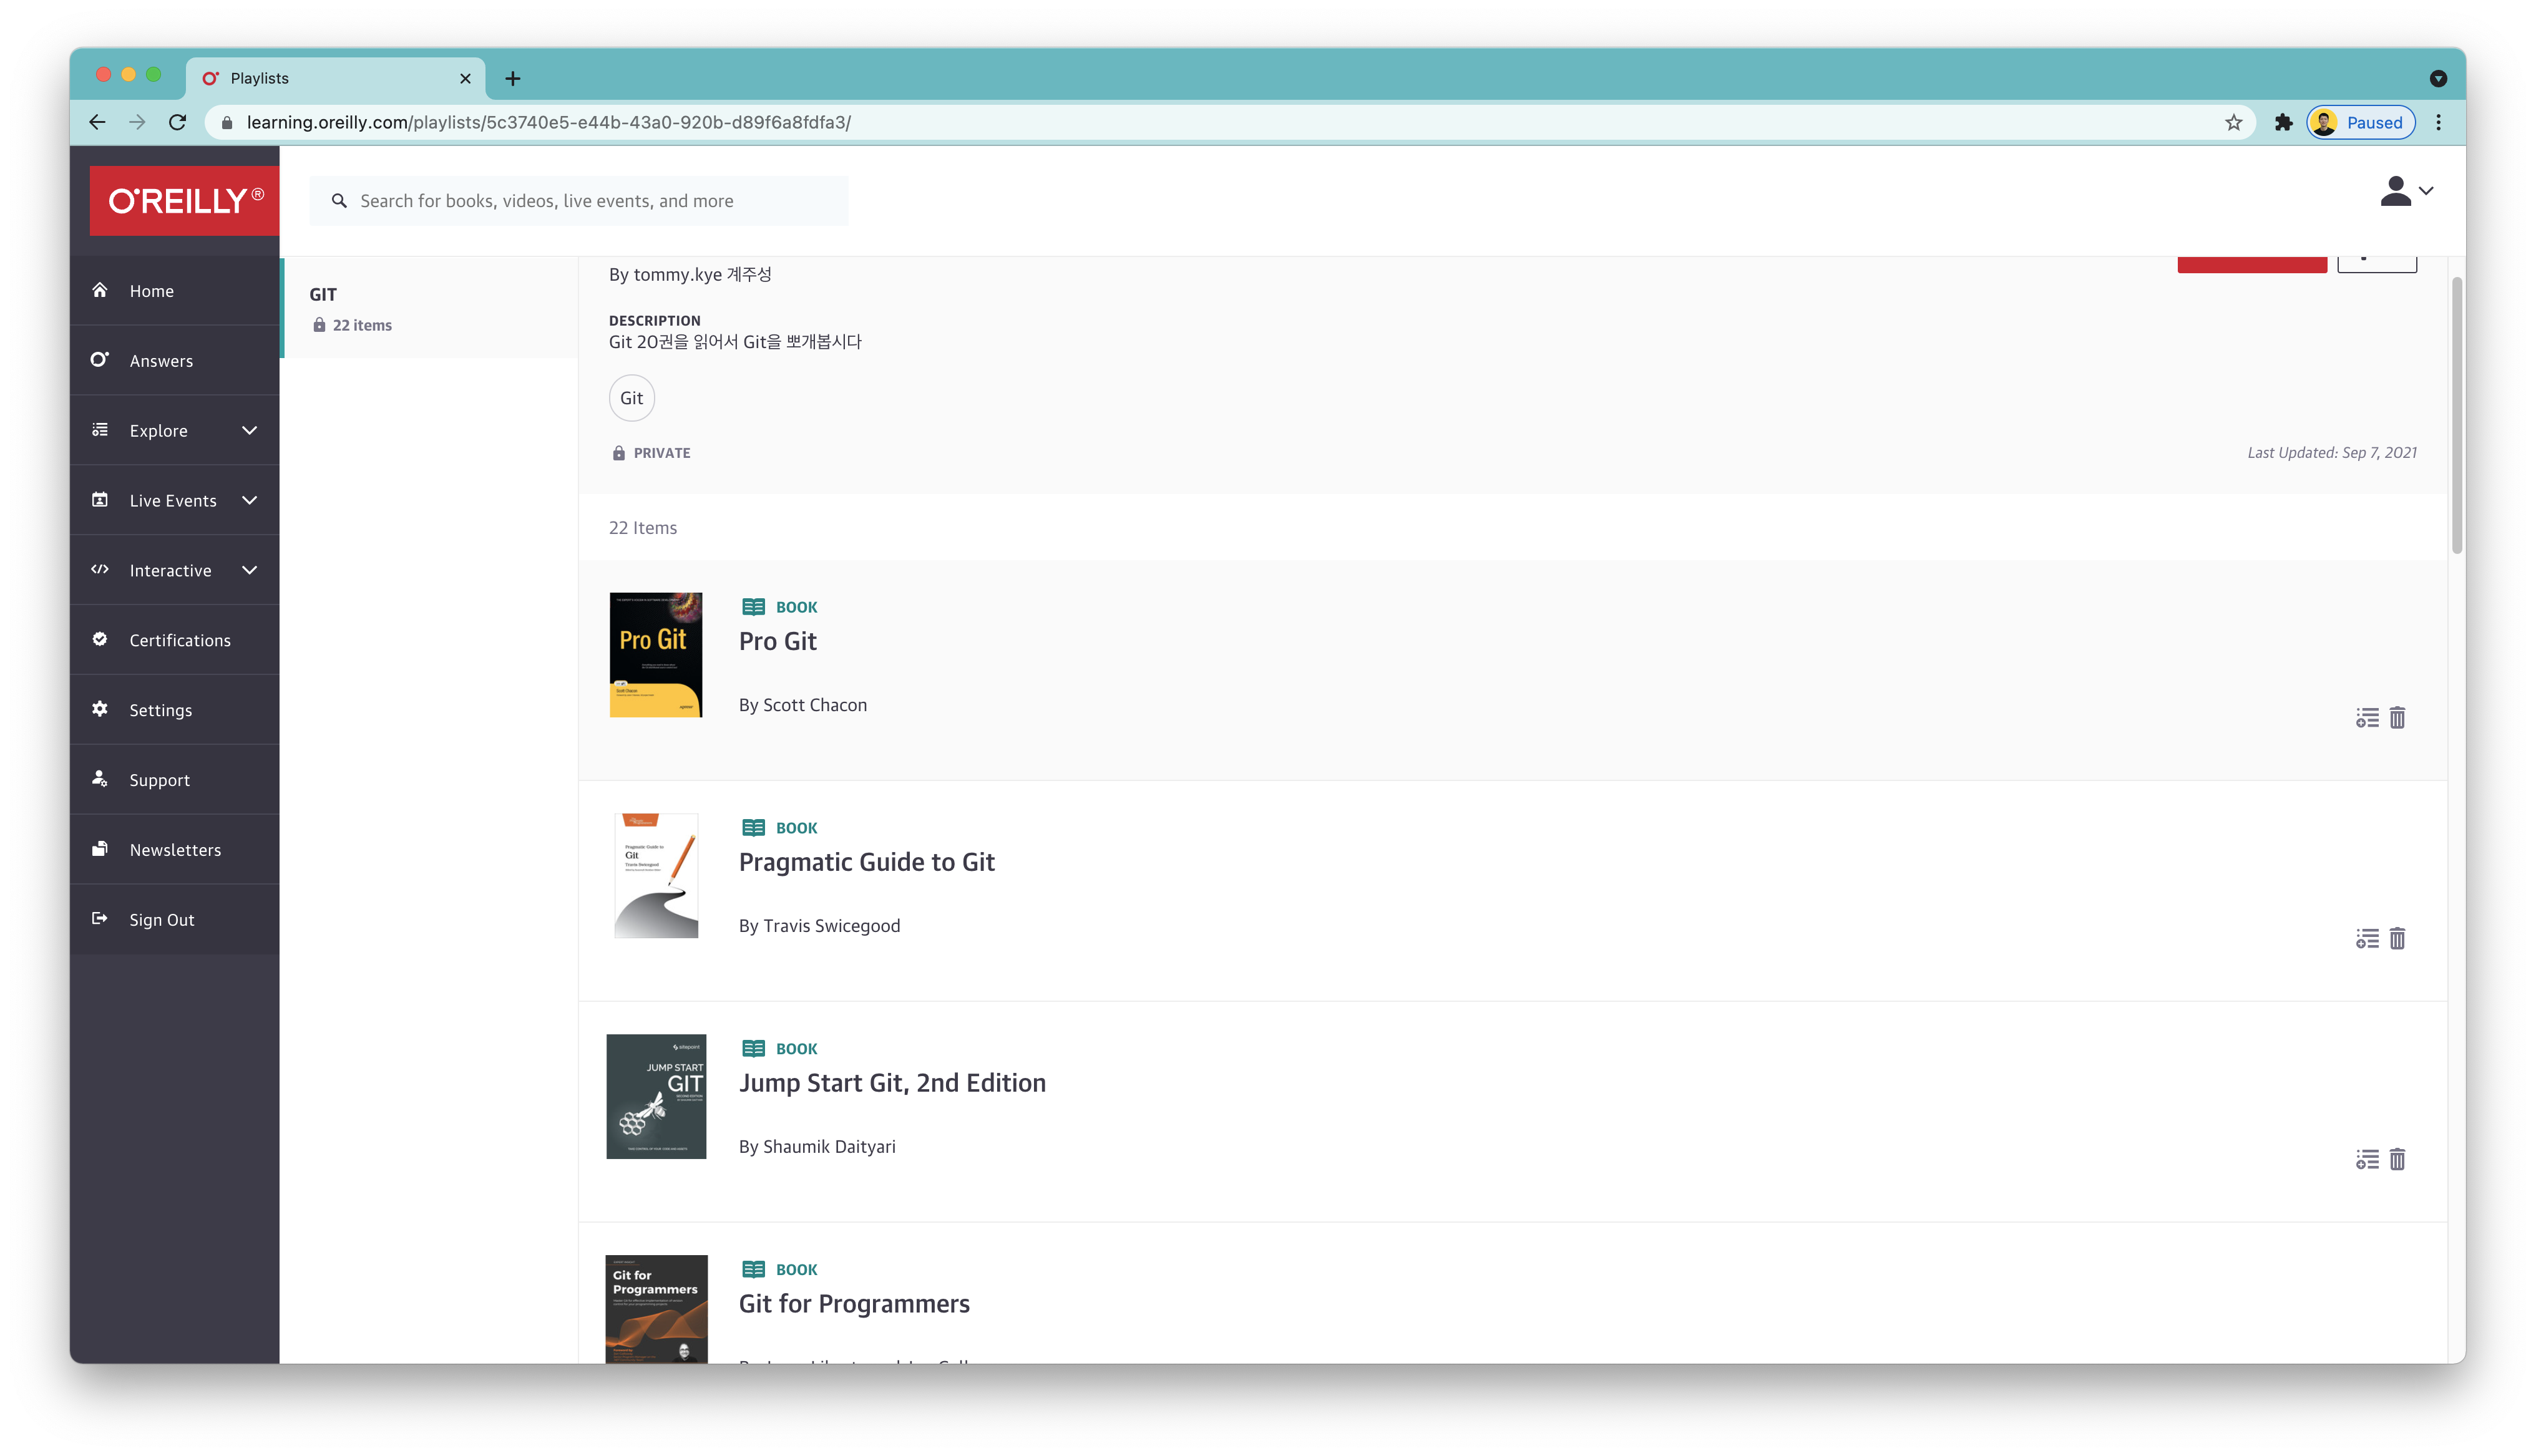Open the Pro Git book title
Viewport: 2536px width, 1456px height.
pyautogui.click(x=777, y=642)
